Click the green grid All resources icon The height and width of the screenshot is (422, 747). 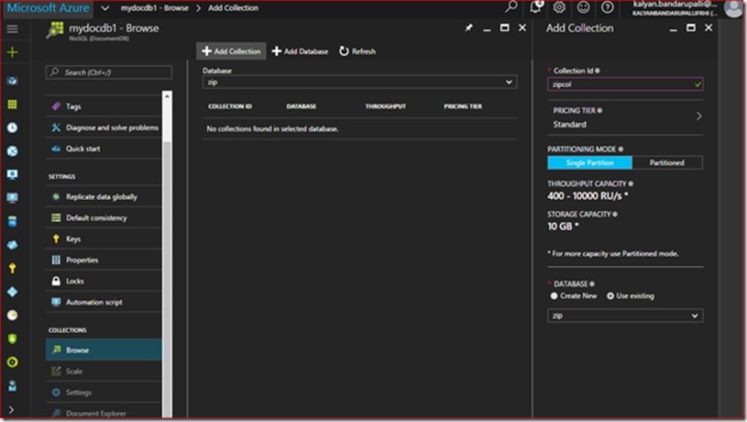click(x=13, y=104)
